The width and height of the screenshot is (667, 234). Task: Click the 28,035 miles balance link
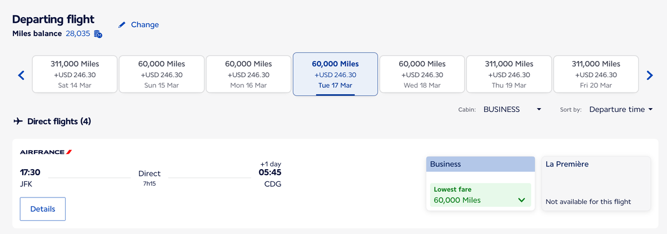coord(78,34)
